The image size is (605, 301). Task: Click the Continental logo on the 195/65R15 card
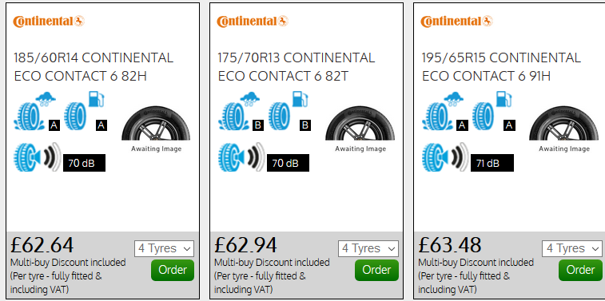[456, 22]
